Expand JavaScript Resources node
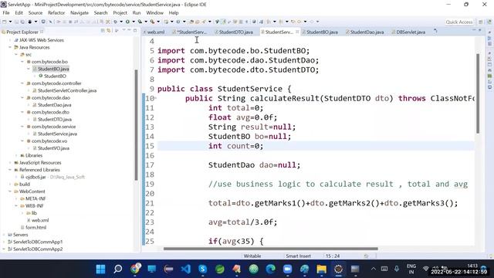Image resolution: width=494 pixels, height=278 pixels. tap(10, 163)
